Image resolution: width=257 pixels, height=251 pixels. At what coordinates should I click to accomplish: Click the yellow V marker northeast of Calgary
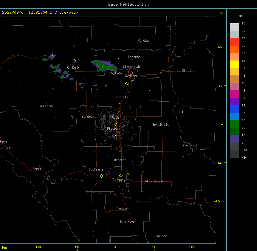tap(128, 174)
